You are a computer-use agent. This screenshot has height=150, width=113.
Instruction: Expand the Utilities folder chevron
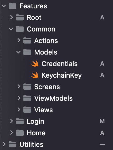4,144
